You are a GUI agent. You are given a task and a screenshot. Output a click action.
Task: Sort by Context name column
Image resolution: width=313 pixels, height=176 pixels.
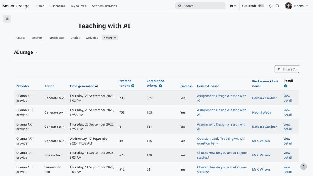(208, 86)
